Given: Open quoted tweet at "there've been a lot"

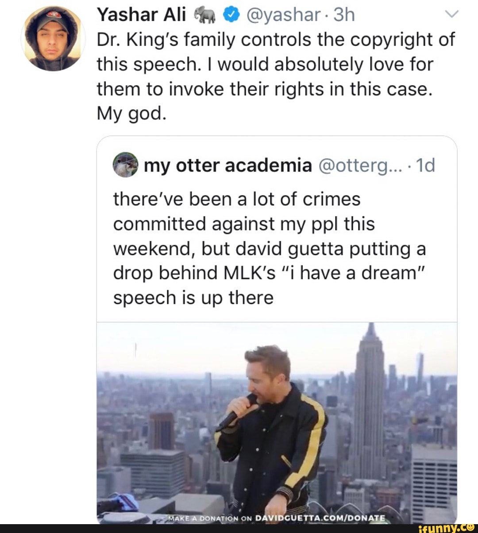Looking at the screenshot, I should [x=237, y=199].
